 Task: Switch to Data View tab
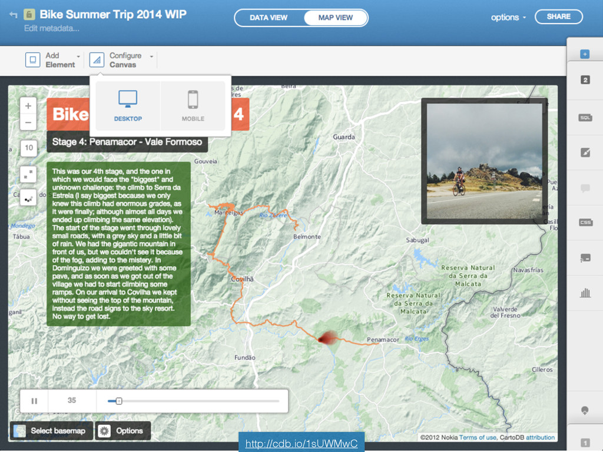tap(269, 18)
